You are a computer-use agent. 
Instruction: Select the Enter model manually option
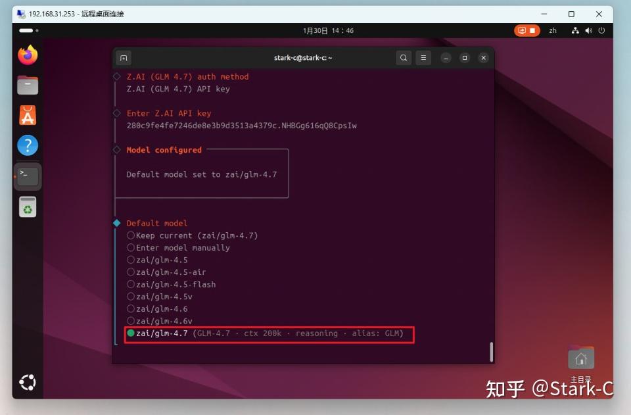(178, 247)
